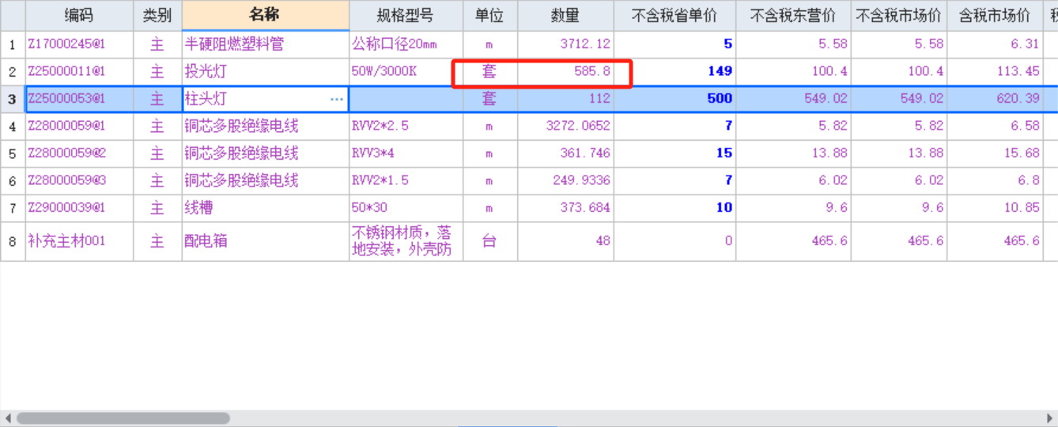Click Dongying price cell 100.4
This screenshot has width=1058, height=427.
click(x=793, y=72)
